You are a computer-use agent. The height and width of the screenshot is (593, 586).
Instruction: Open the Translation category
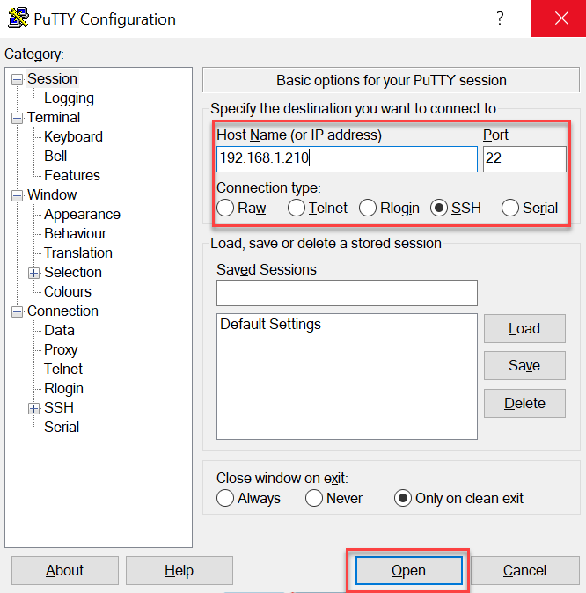[78, 253]
